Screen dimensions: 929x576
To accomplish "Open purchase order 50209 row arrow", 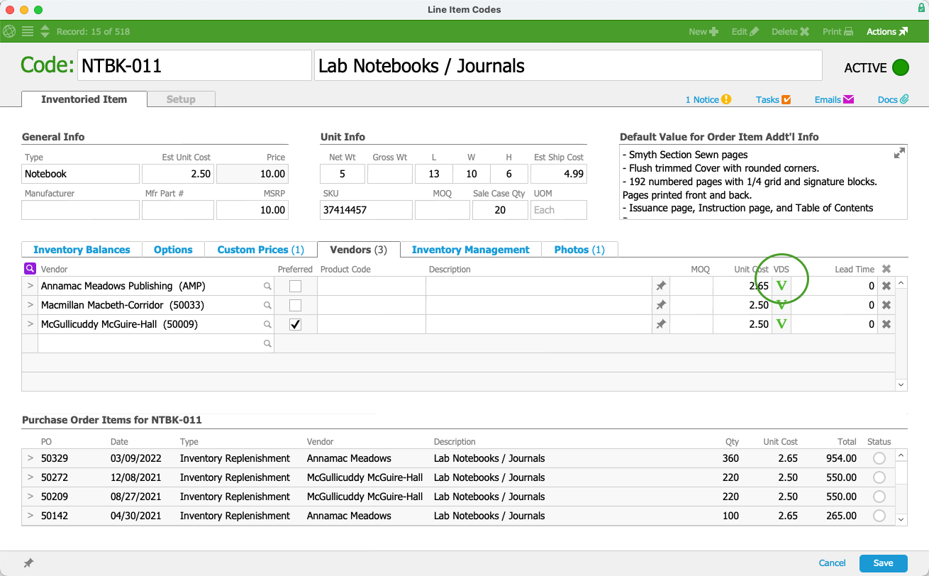I will [30, 497].
